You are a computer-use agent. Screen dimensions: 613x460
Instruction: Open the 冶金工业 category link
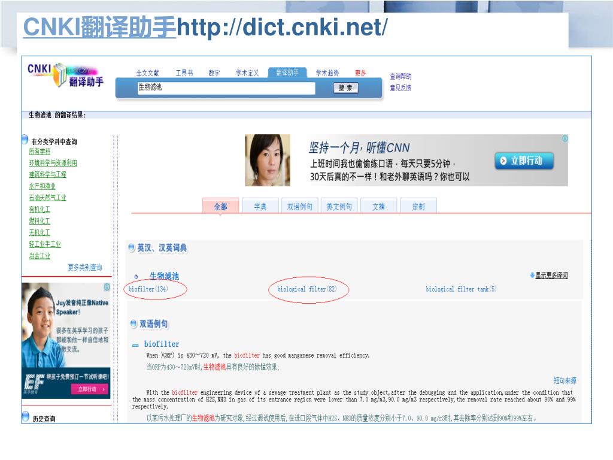click(40, 256)
